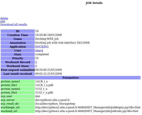Click the protein_file2 parameter label
Screen dimensions: 142x115
click(x=18, y=93)
